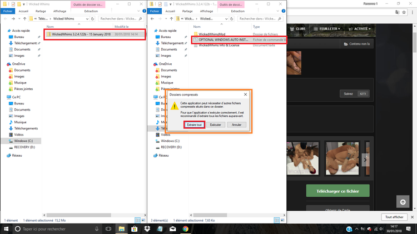Screen dimensions: 417x234
Task: Open the Fichier menu in right Explorer window
Action: tap(155, 11)
